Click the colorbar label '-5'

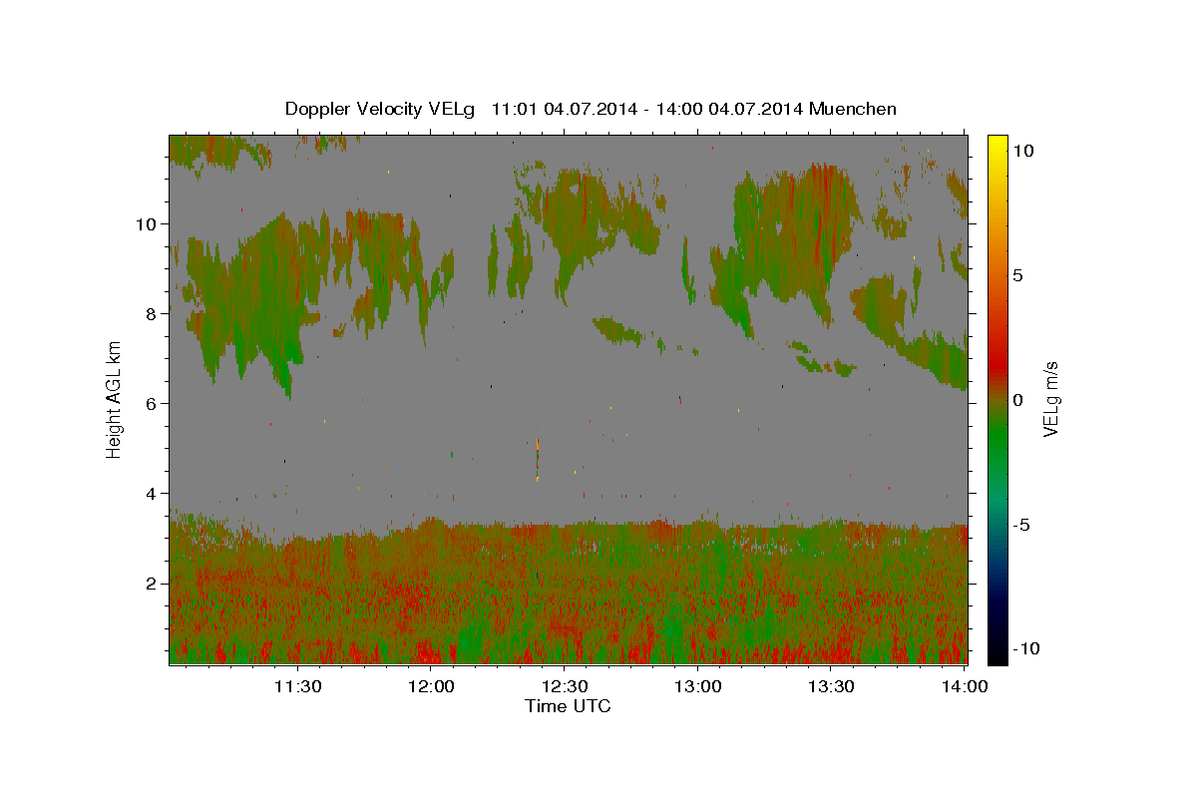coord(1021,525)
